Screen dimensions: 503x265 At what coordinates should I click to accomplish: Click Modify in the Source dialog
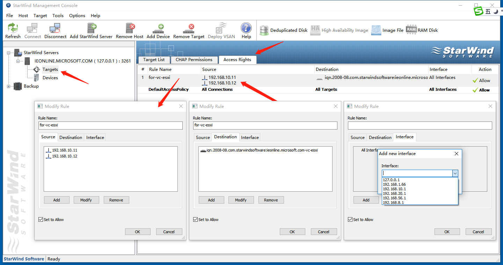pyautogui.click(x=86, y=200)
